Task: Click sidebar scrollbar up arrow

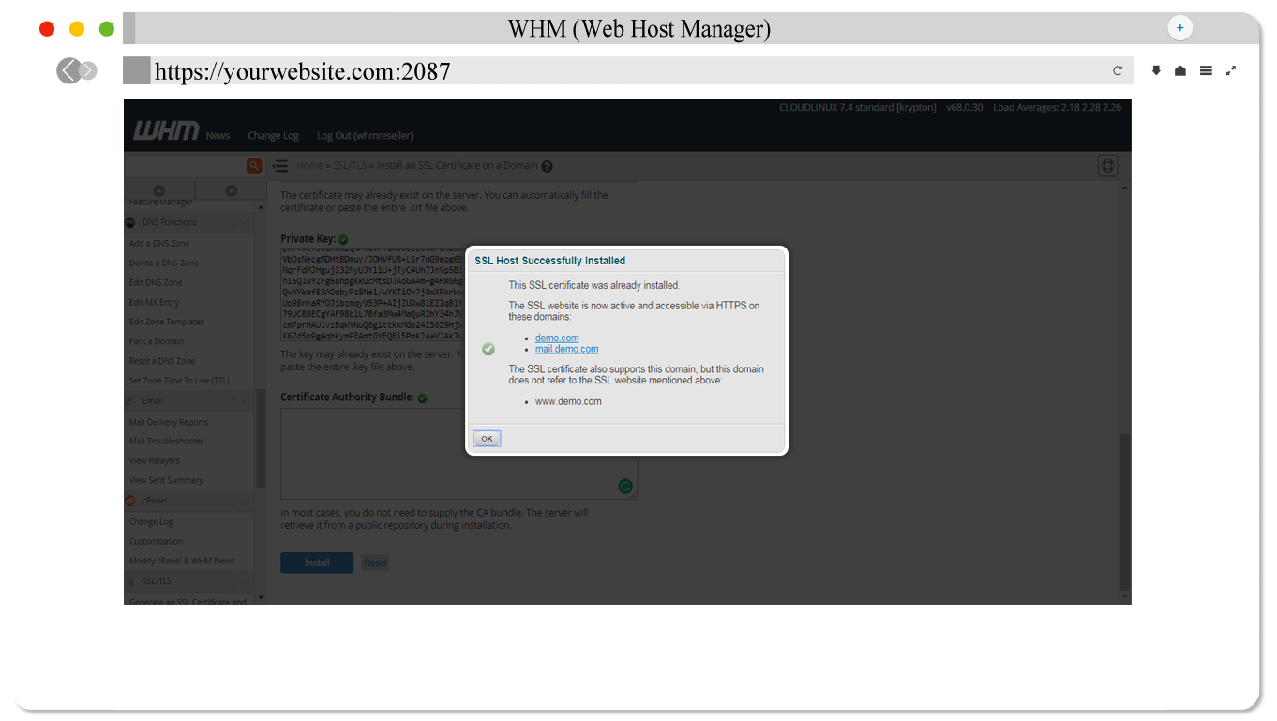Action: click(261, 206)
